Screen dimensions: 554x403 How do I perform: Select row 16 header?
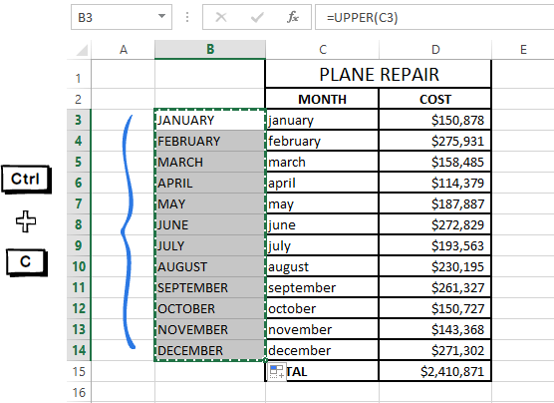(79, 392)
